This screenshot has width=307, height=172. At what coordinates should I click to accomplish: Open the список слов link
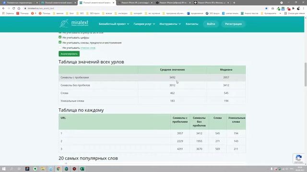[x=88, y=48]
